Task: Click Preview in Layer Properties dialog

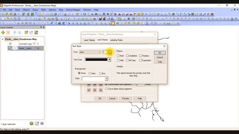Action: [125, 98]
